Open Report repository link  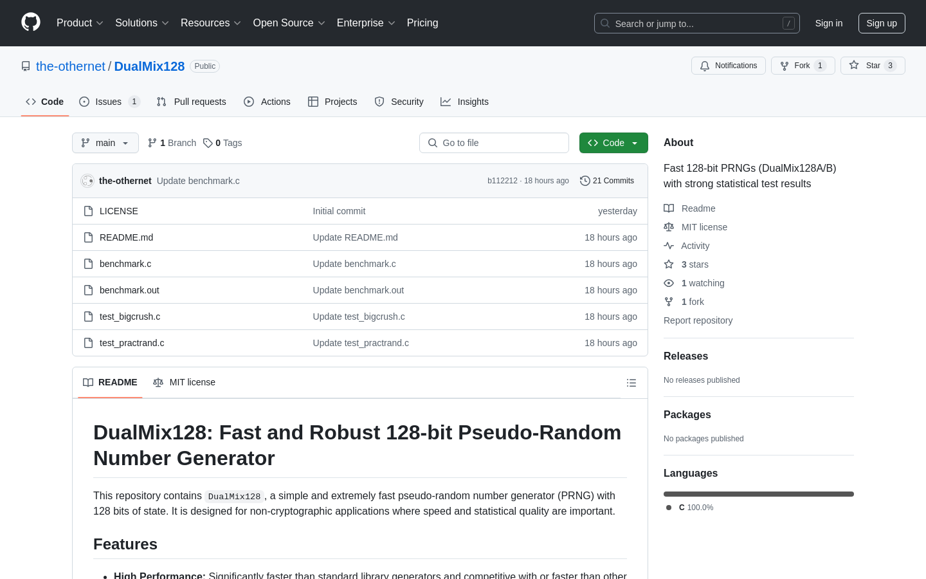pyautogui.click(x=698, y=320)
